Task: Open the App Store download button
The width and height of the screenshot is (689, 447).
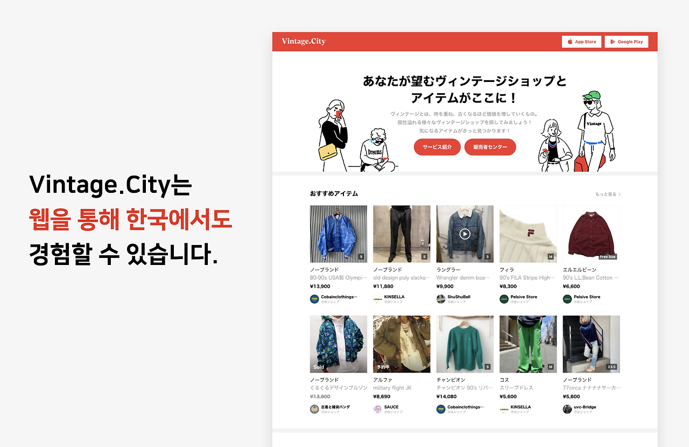Action: tap(581, 41)
